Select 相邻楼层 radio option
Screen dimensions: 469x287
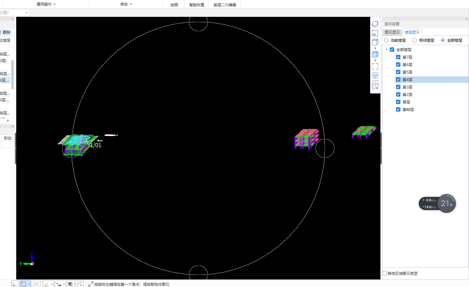pos(415,40)
